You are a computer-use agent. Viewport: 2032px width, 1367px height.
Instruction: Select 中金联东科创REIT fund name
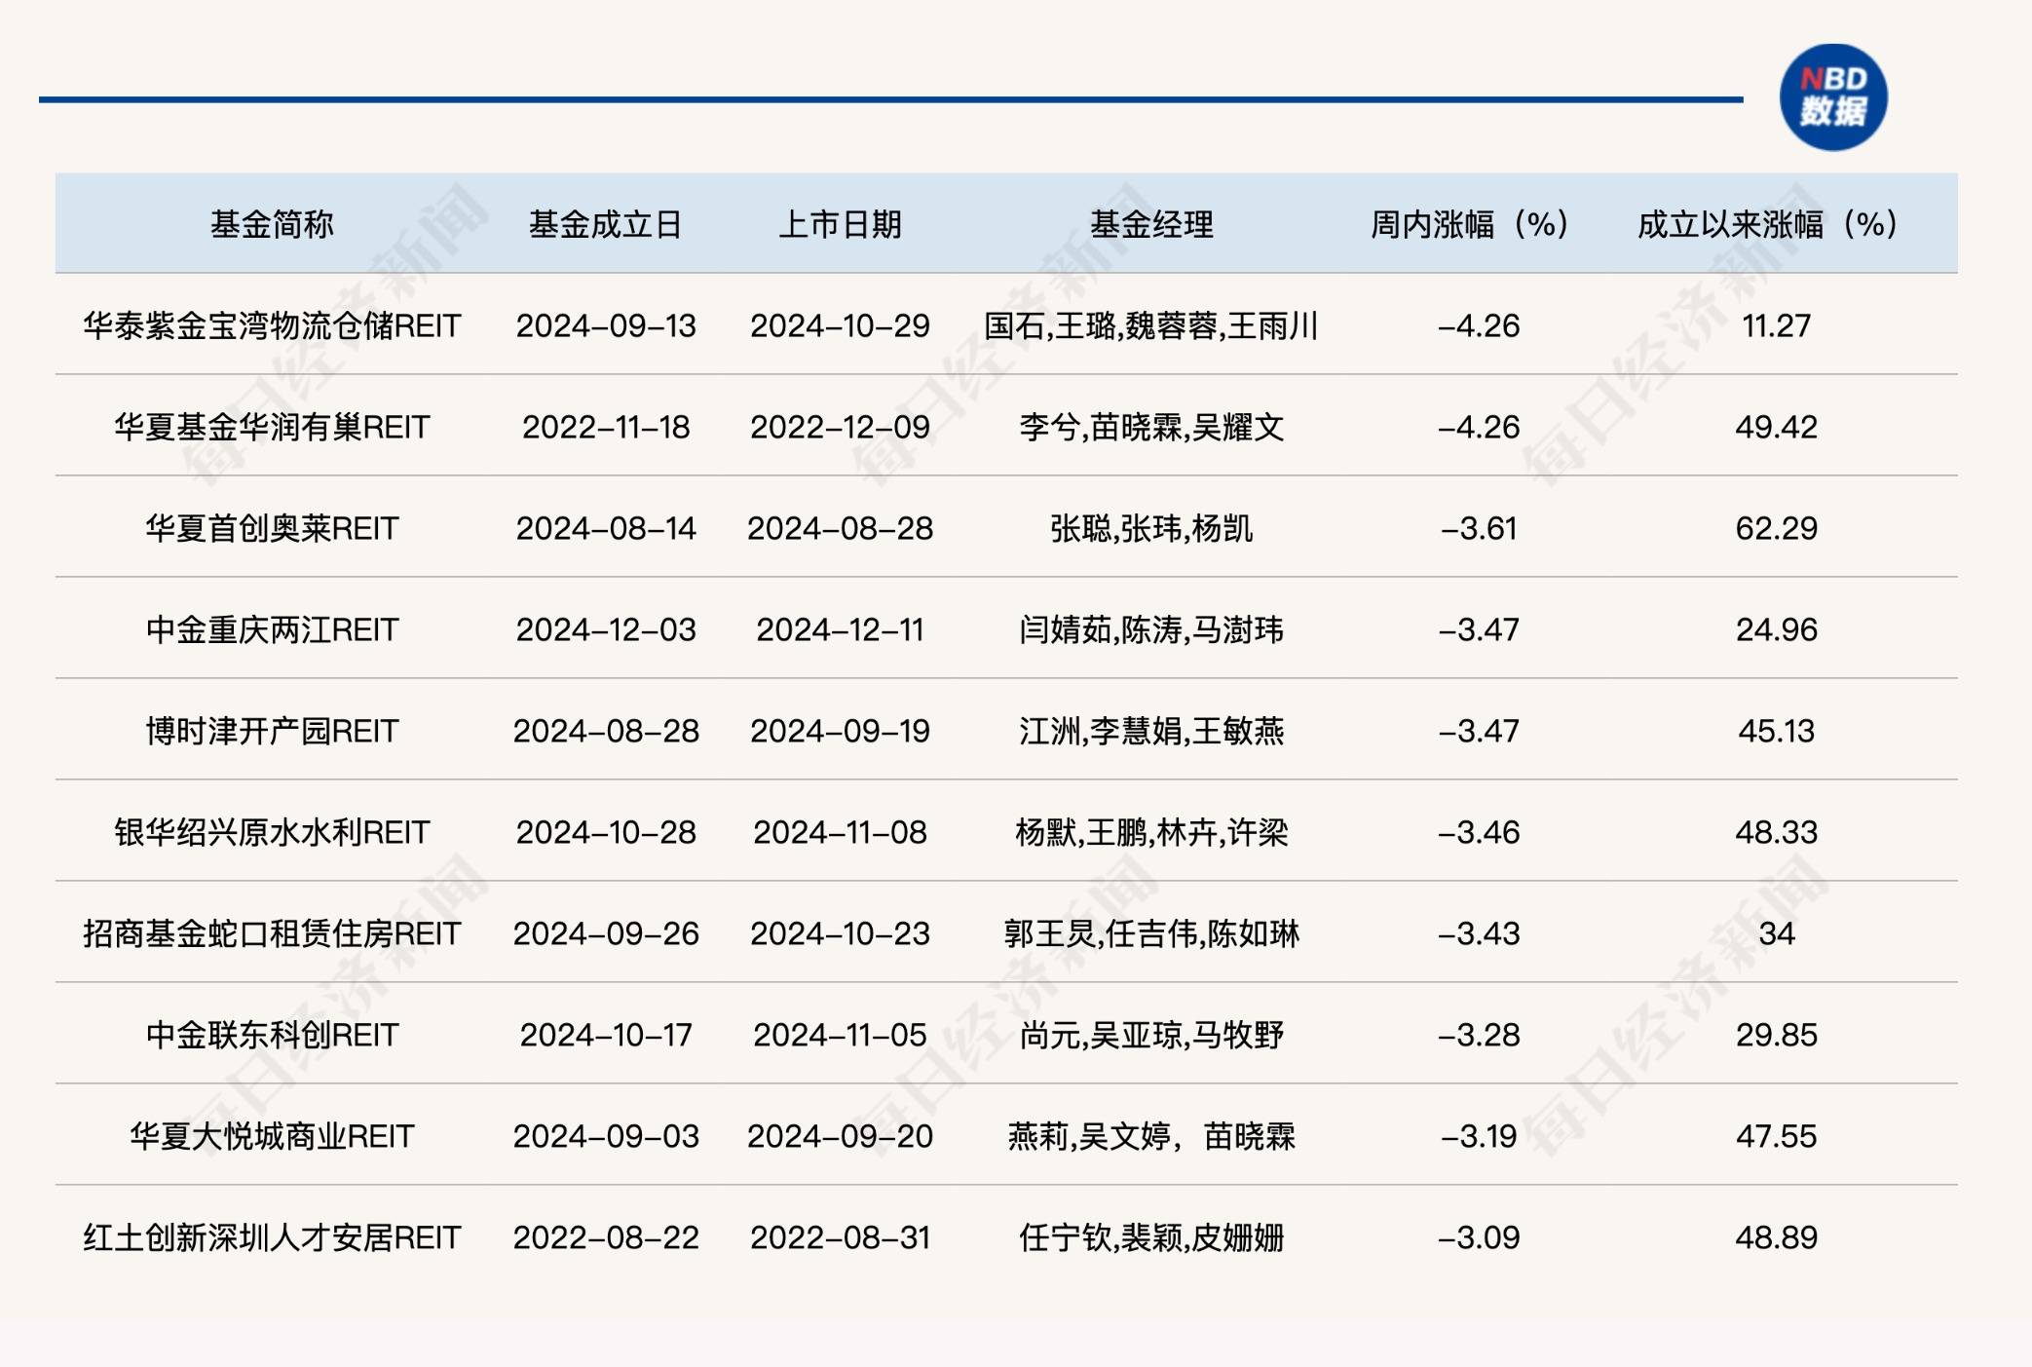(x=272, y=1035)
